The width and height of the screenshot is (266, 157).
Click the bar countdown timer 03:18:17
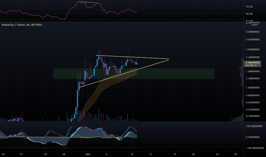click(251, 65)
